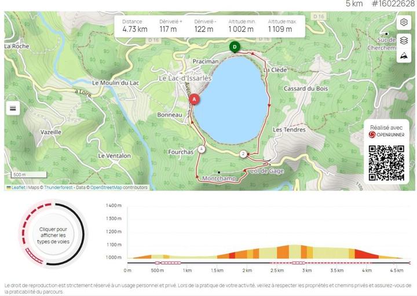This screenshot has width=417, height=296.
Task: Click the red segment near 4 km on profile
Action: [365, 254]
